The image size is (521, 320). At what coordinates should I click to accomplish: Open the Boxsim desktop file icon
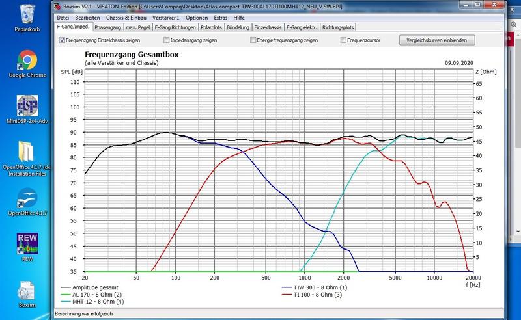(x=27, y=289)
